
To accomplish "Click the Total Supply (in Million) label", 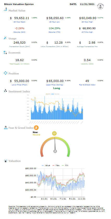I will tap(20, 64).
